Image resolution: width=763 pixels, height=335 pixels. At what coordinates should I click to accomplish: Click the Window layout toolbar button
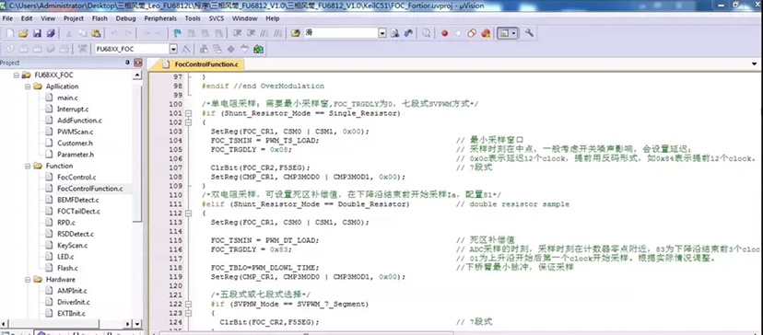pos(504,33)
